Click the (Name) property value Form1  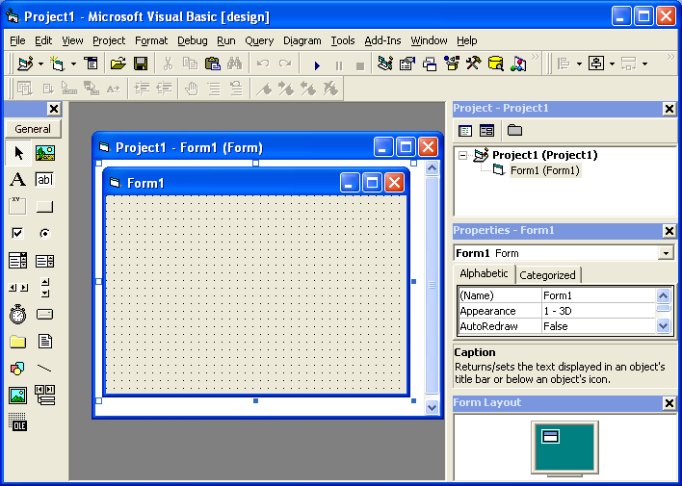[x=598, y=295]
